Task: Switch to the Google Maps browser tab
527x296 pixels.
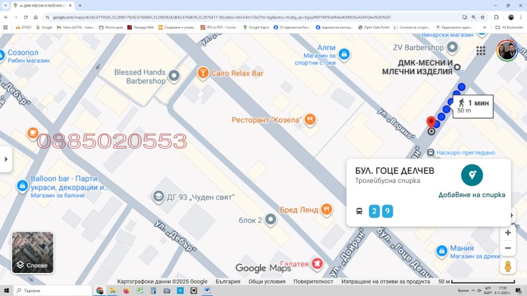Action: click(x=43, y=6)
